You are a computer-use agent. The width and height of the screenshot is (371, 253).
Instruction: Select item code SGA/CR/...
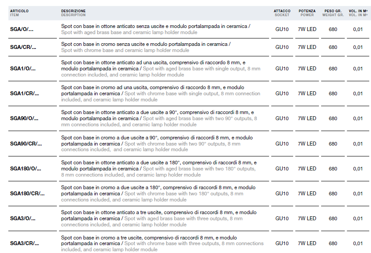(x=23, y=47)
